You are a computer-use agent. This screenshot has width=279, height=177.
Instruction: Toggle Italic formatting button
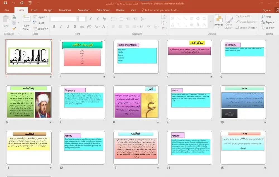pos(61,26)
